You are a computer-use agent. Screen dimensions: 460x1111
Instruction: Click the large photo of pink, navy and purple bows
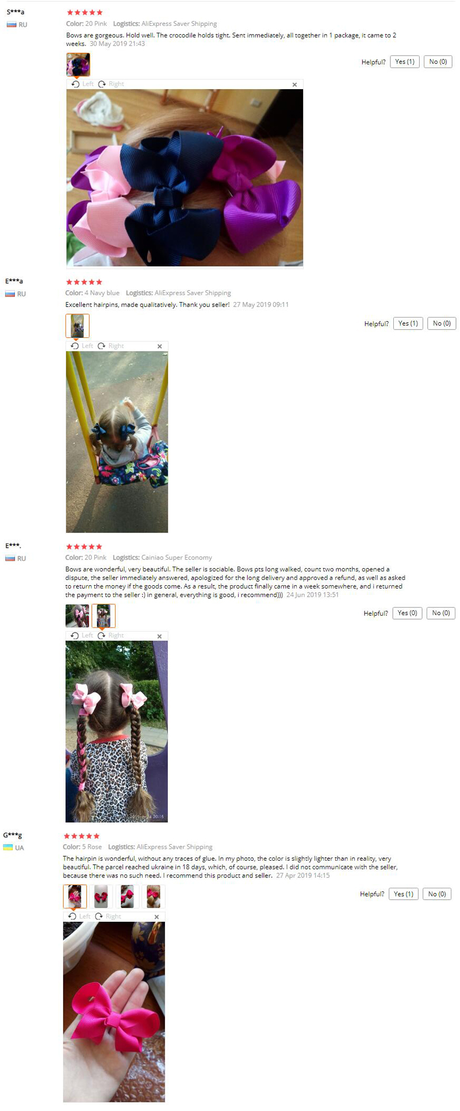point(185,178)
